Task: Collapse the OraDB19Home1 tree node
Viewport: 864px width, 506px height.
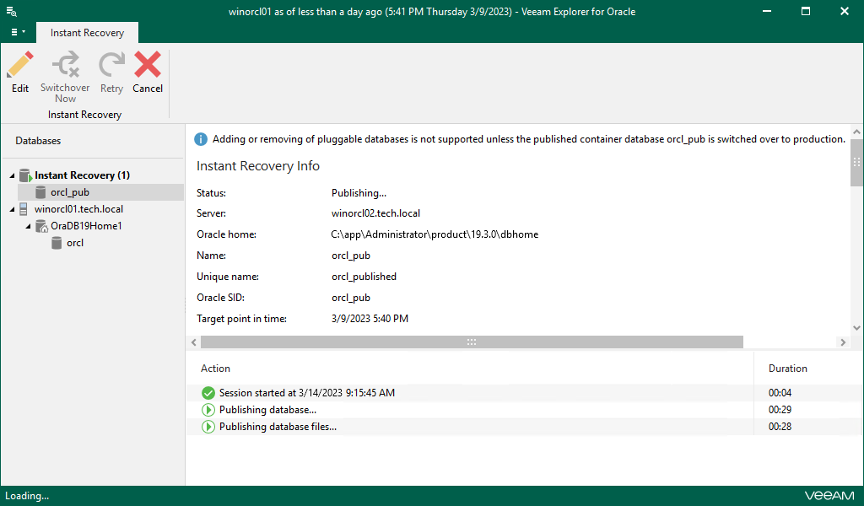Action: point(28,226)
